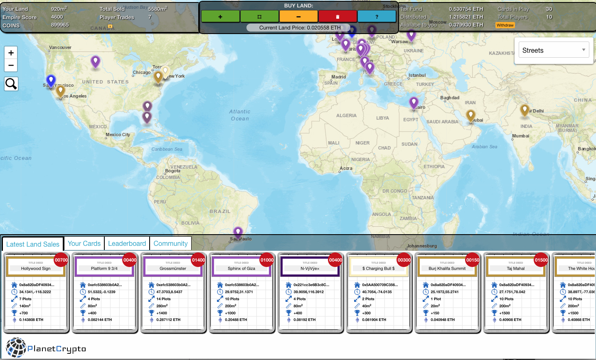Click the Available to you 0.379930 ETH value

pyautogui.click(x=466, y=25)
